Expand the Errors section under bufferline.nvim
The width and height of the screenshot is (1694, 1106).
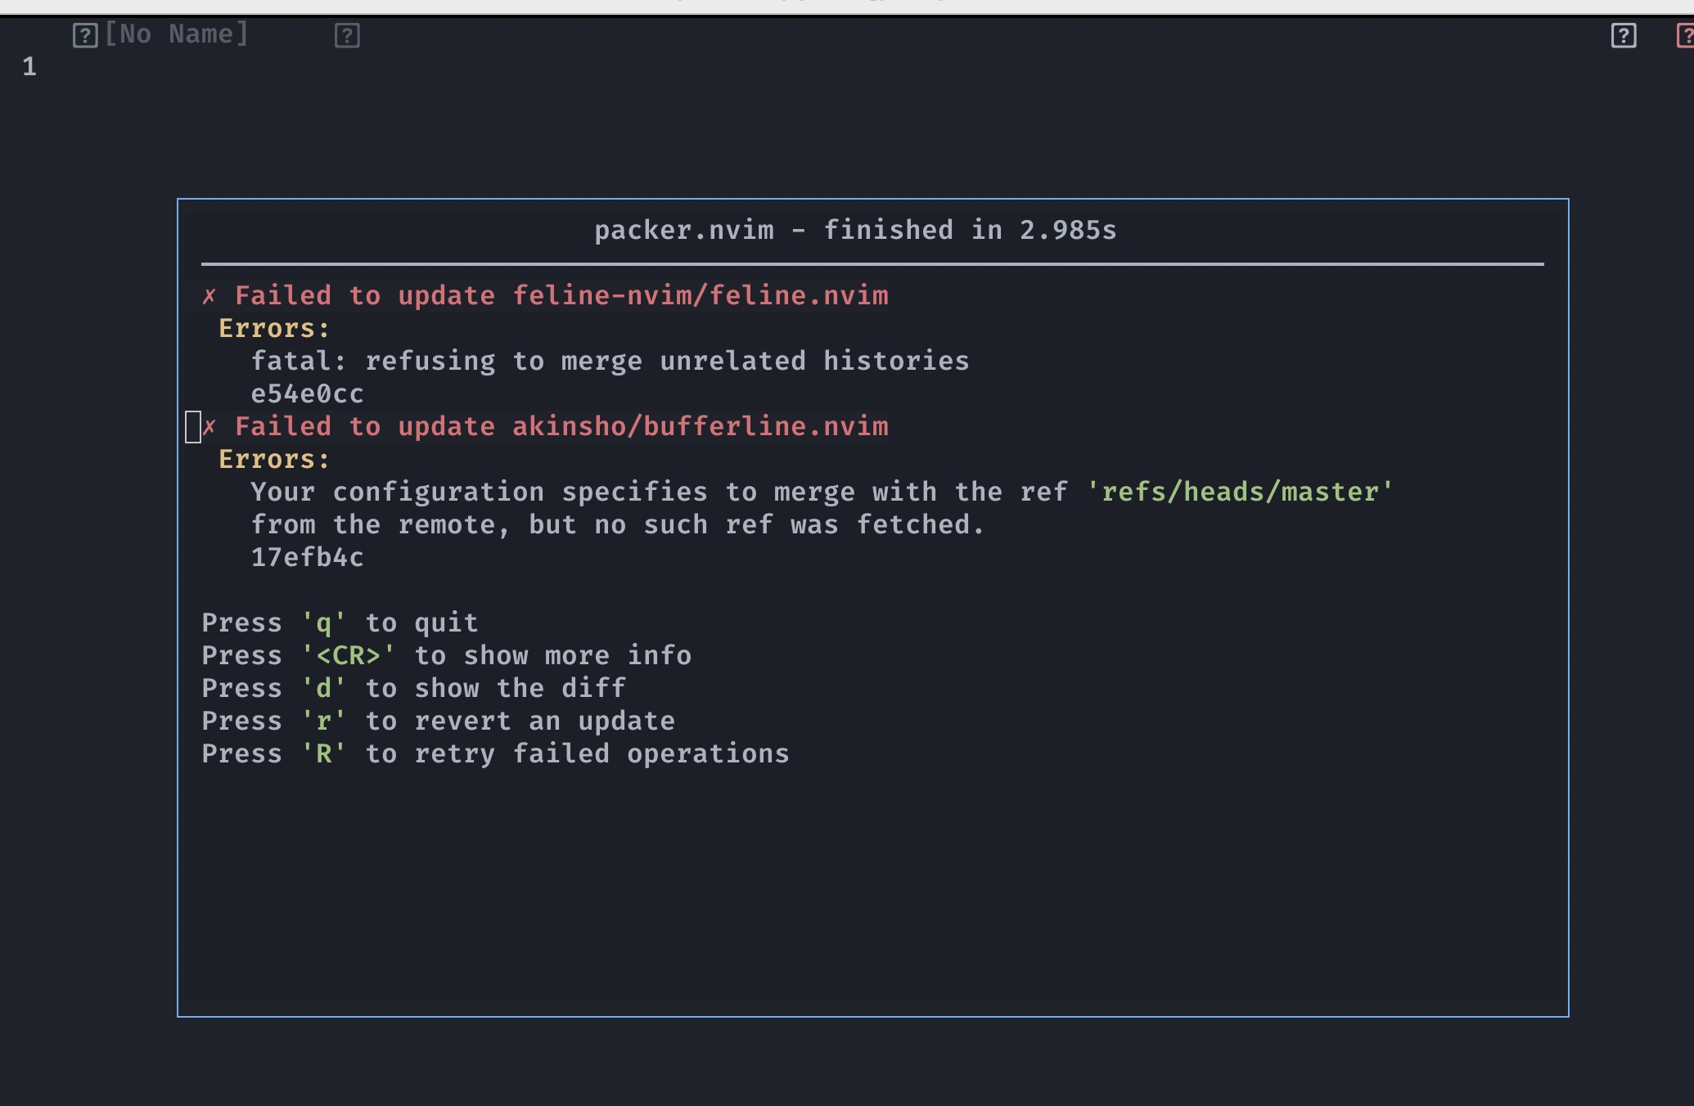pos(273,459)
